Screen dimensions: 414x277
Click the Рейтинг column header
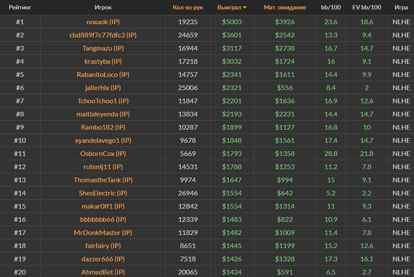(x=20, y=7)
